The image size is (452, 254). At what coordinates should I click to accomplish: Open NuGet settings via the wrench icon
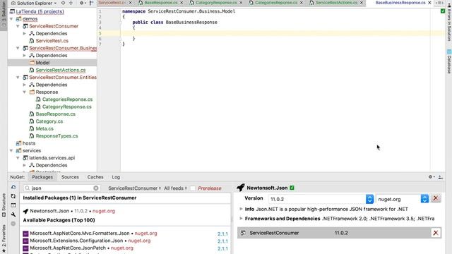[13, 214]
